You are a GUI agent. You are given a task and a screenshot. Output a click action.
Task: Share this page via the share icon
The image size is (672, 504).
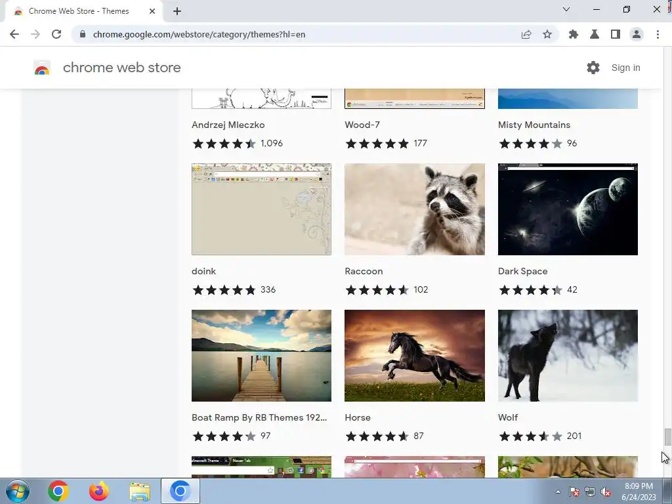coord(526,34)
